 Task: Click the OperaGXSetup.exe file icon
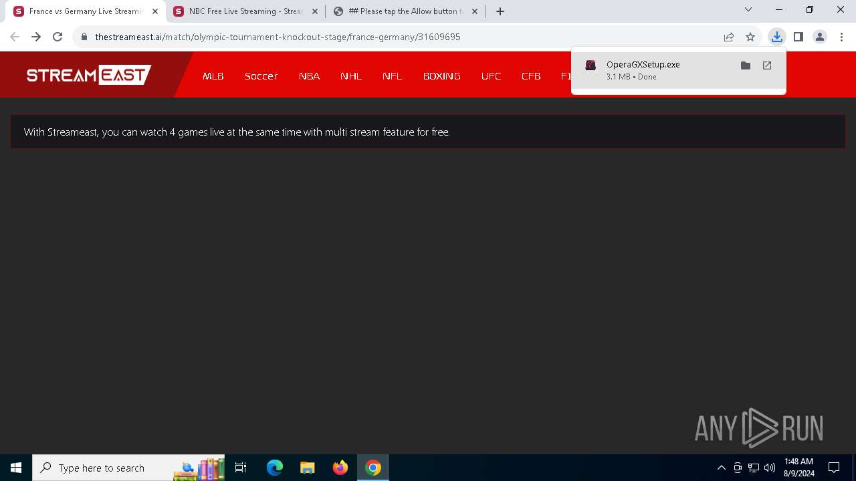[x=591, y=65]
